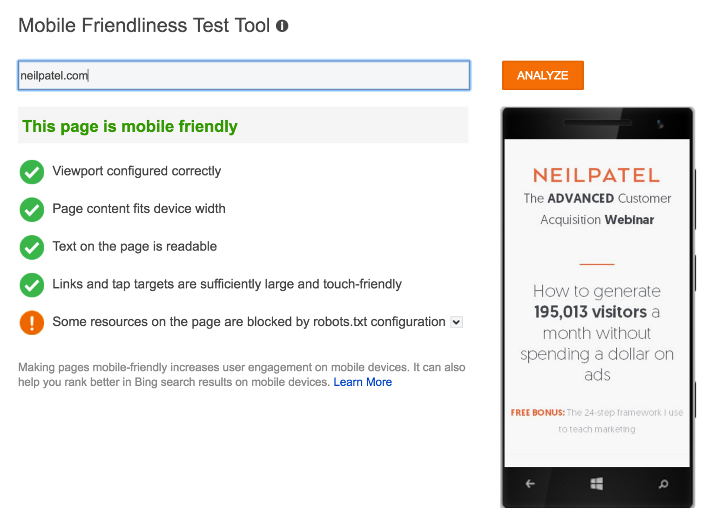Click the checkmark for readable text check
This screenshot has width=715, height=526.
[x=31, y=247]
